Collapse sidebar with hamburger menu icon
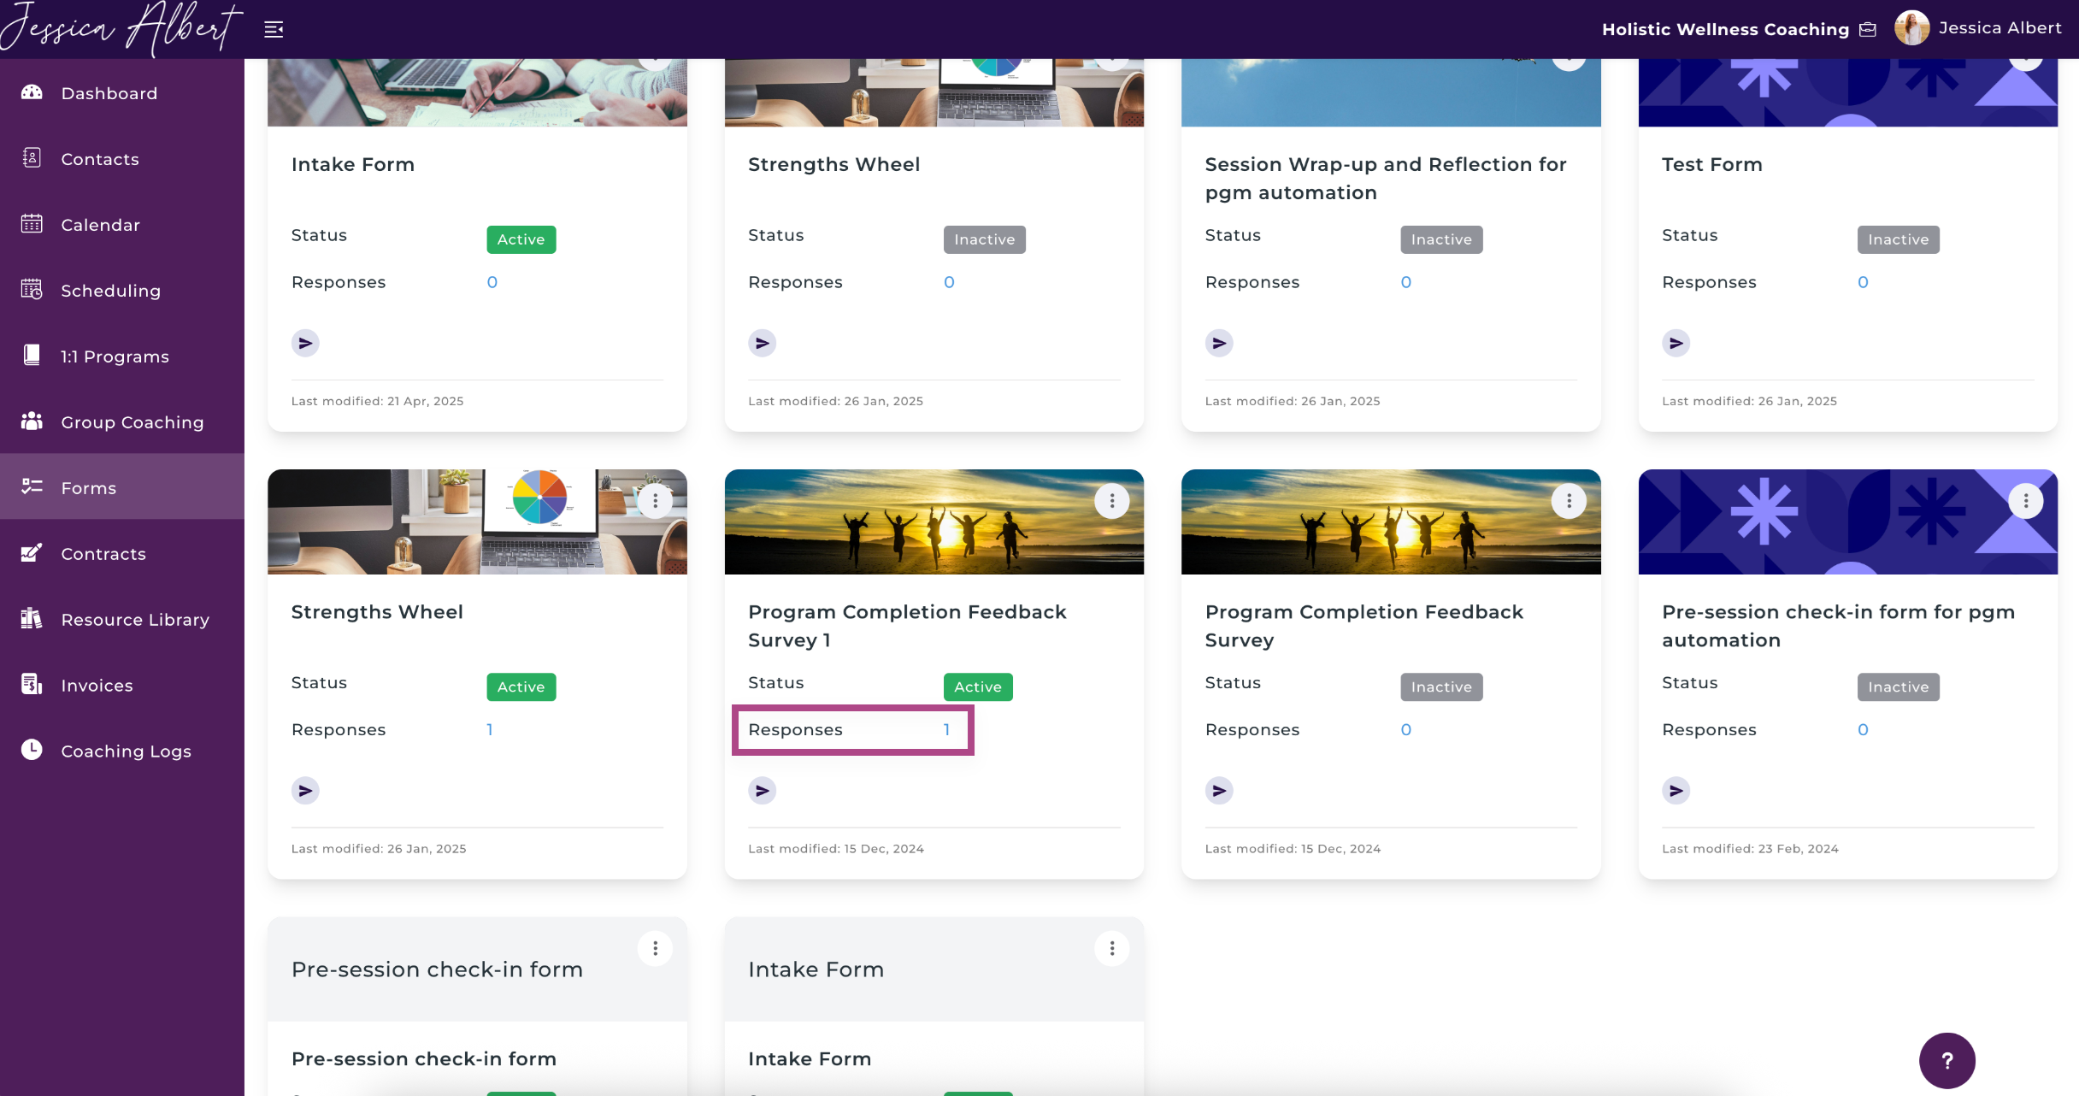 tap(274, 30)
